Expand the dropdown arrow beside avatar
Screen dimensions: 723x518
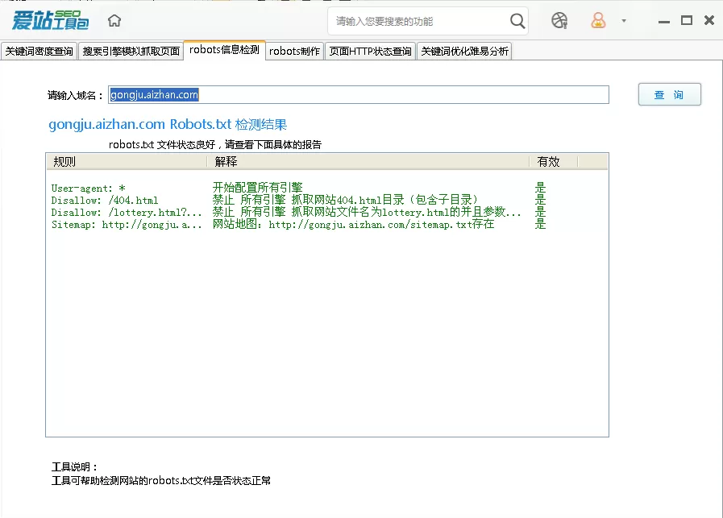click(x=624, y=21)
